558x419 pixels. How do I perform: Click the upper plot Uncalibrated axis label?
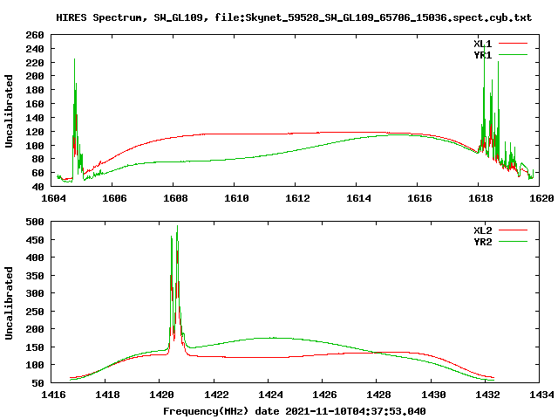click(x=9, y=111)
